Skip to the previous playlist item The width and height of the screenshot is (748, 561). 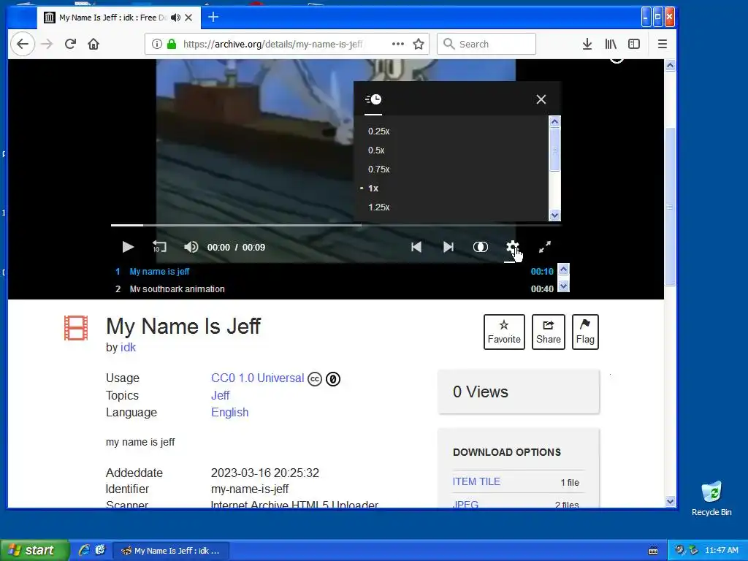[416, 247]
